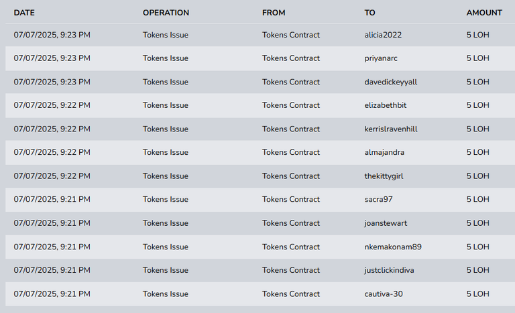Click sacra97 username
Viewport: 515px width, 313px height.
(x=378, y=199)
